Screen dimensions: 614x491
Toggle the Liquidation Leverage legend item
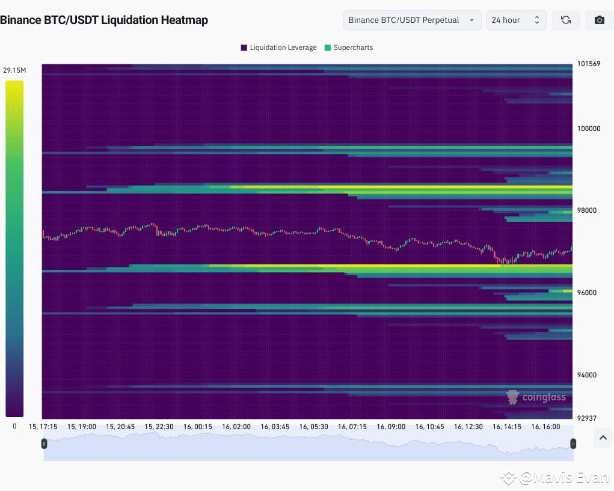click(278, 47)
